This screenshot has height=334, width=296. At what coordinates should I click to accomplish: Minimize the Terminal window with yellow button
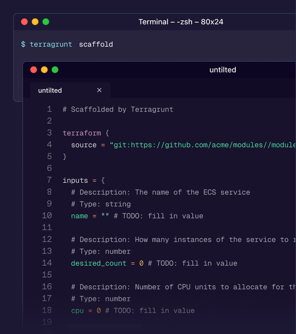click(35, 21)
